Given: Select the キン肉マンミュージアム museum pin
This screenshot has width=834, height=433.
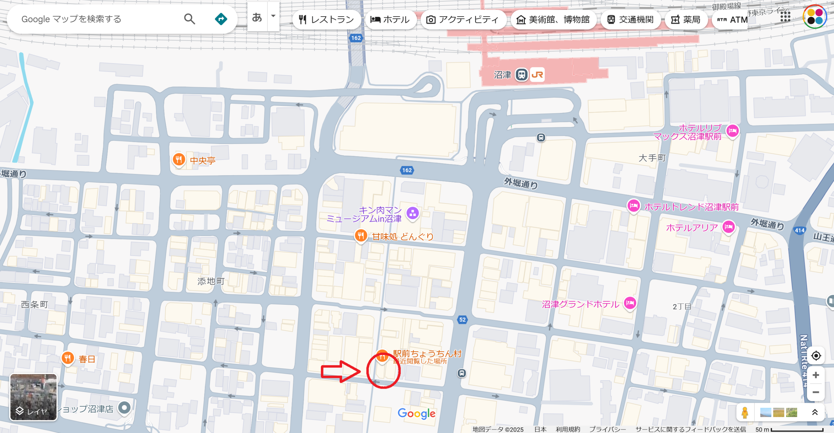Looking at the screenshot, I should (413, 214).
